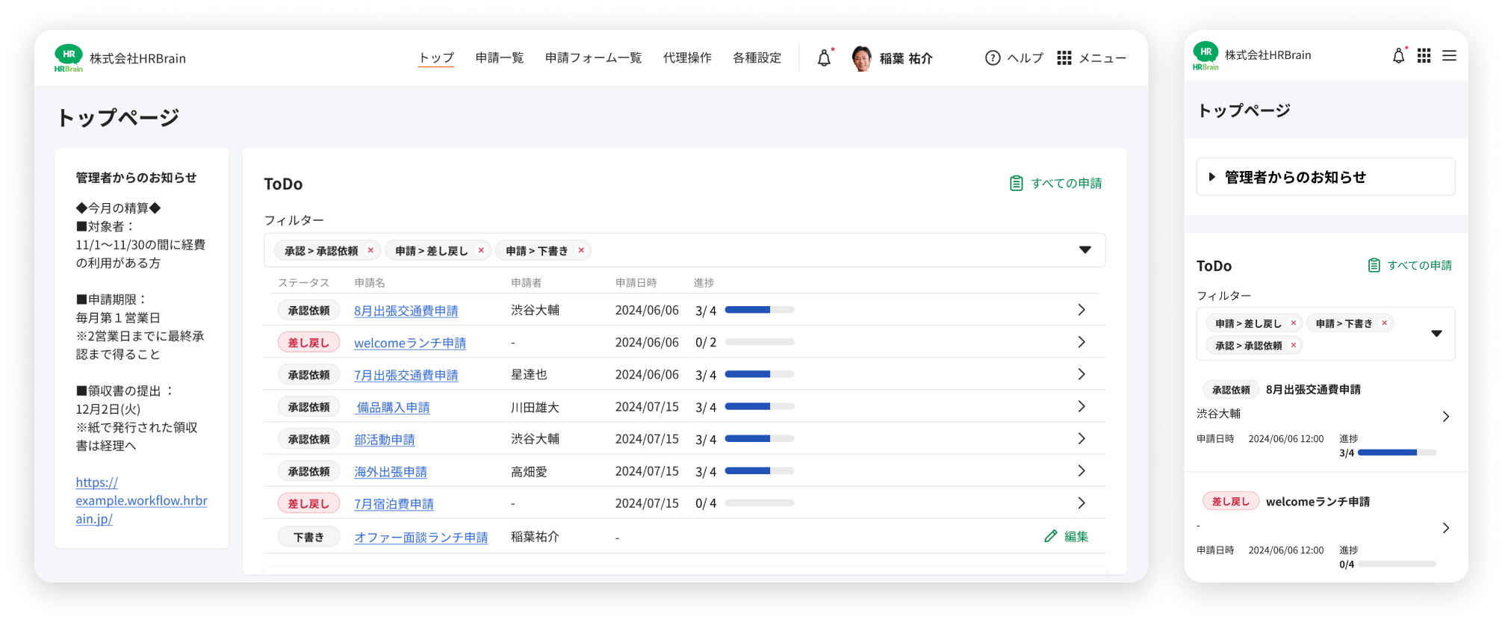This screenshot has height=625, width=1505.
Task: Open the 代理操作 nav tab
Action: (687, 58)
